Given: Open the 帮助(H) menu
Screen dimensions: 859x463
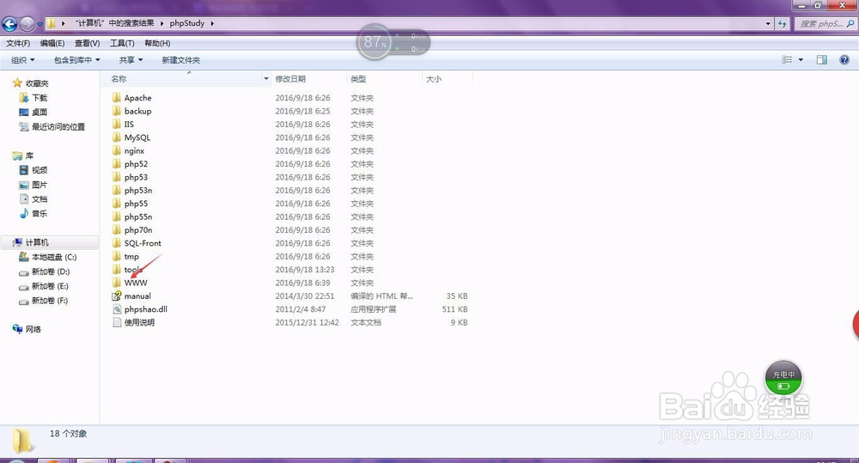Looking at the screenshot, I should [157, 43].
